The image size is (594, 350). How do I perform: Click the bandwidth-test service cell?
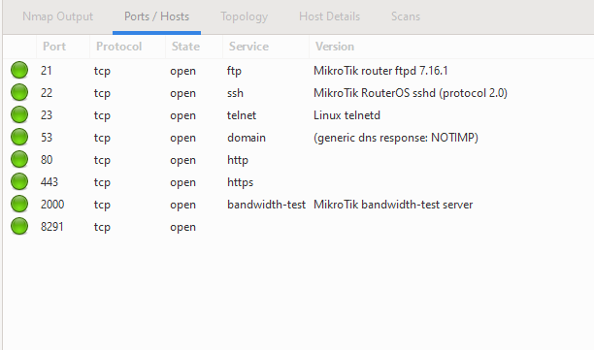click(266, 205)
